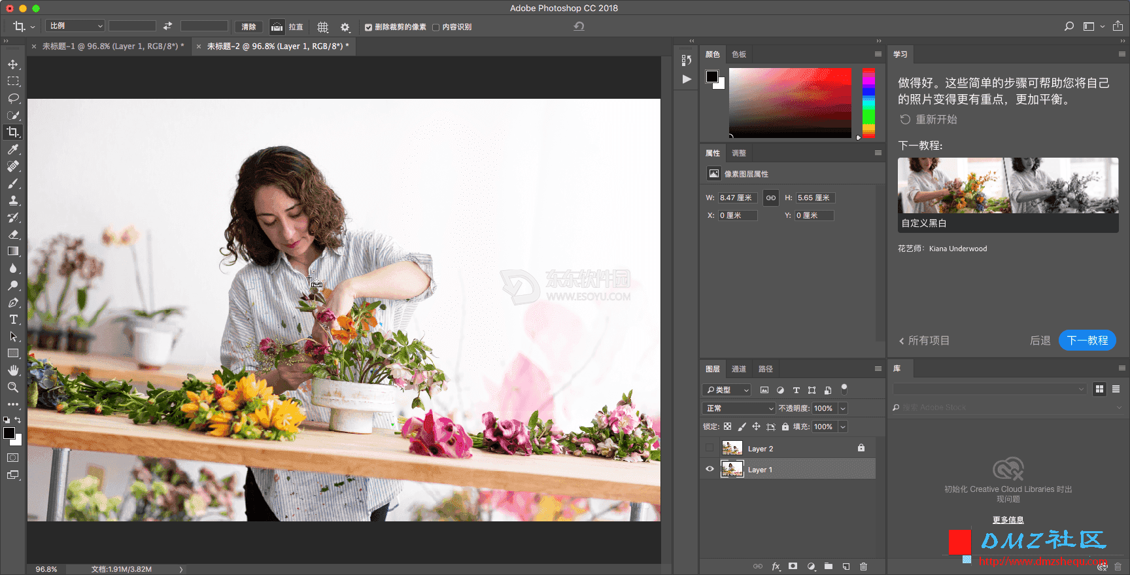Enable Content-Aware (内容识别) checkbox
This screenshot has height=575, width=1130.
click(x=436, y=27)
